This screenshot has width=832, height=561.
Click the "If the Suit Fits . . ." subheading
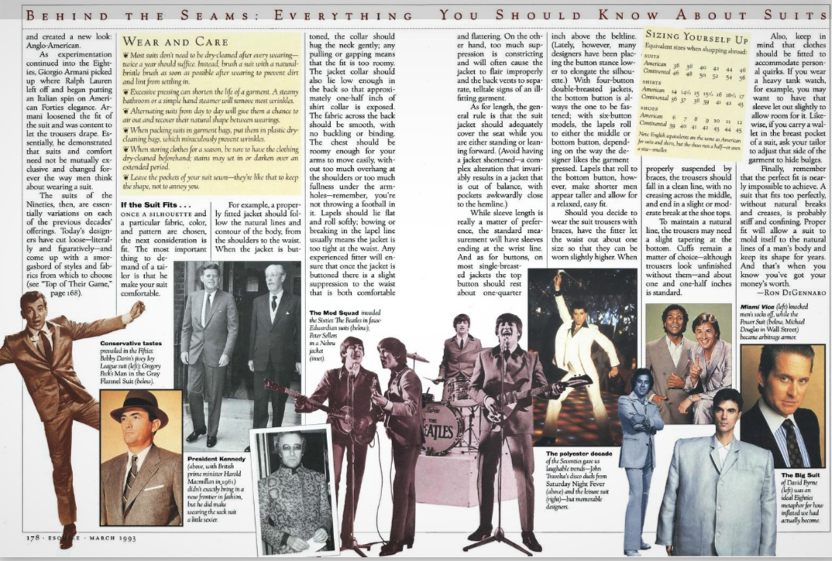click(155, 205)
